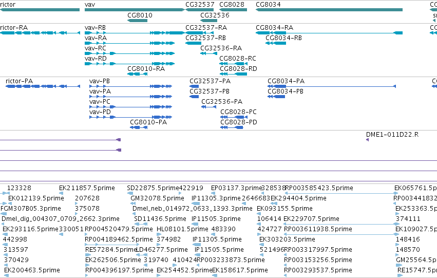Click the RP004189462.5prime EST label
This screenshot has width=437, height=278.
(119, 240)
